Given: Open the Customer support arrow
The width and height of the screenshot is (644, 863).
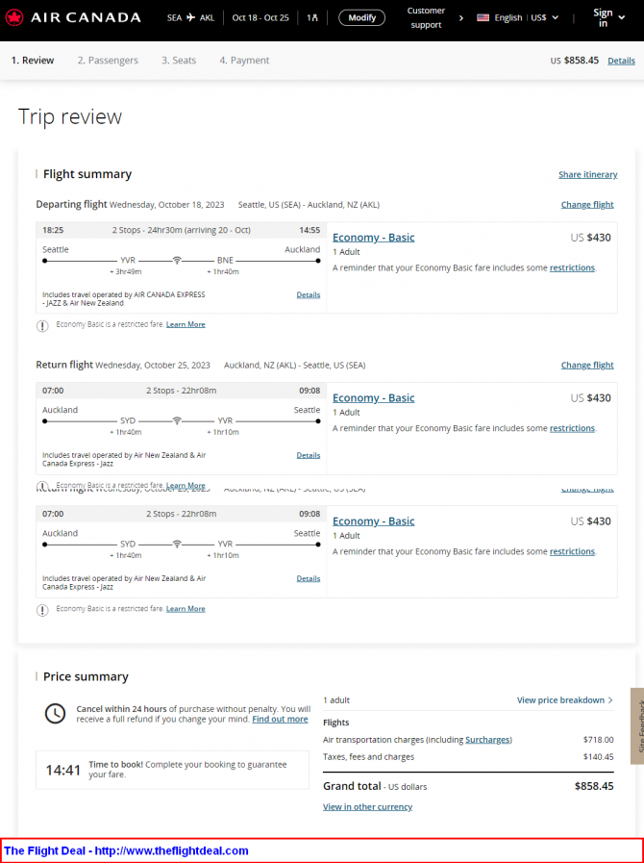Looking at the screenshot, I should coord(460,18).
